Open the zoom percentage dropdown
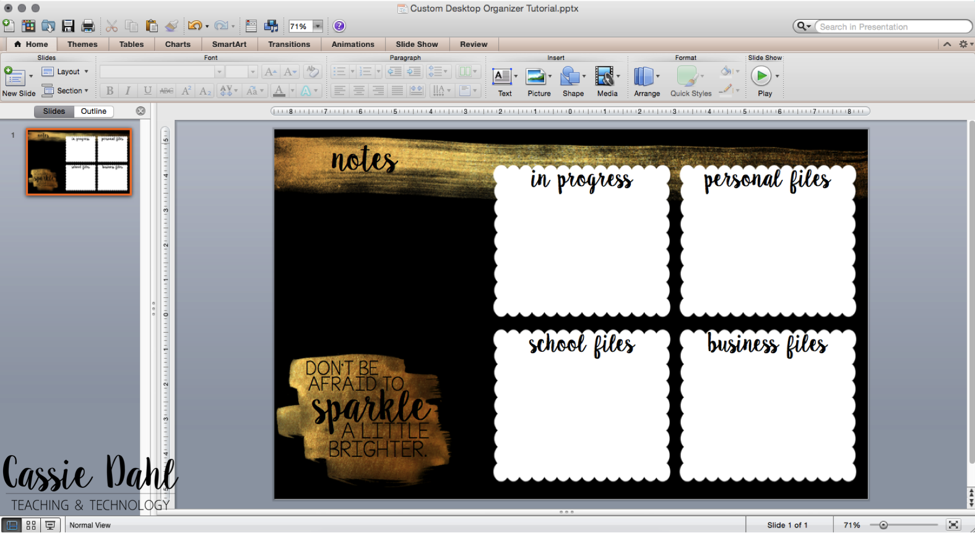This screenshot has height=533, width=975. [318, 26]
